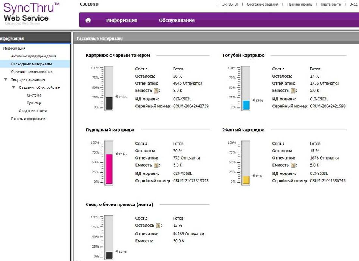Click 1876 Отпечатки value

[x=324, y=158]
